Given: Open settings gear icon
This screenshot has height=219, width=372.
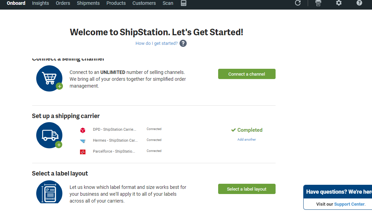Looking at the screenshot, I should (x=339, y=3).
